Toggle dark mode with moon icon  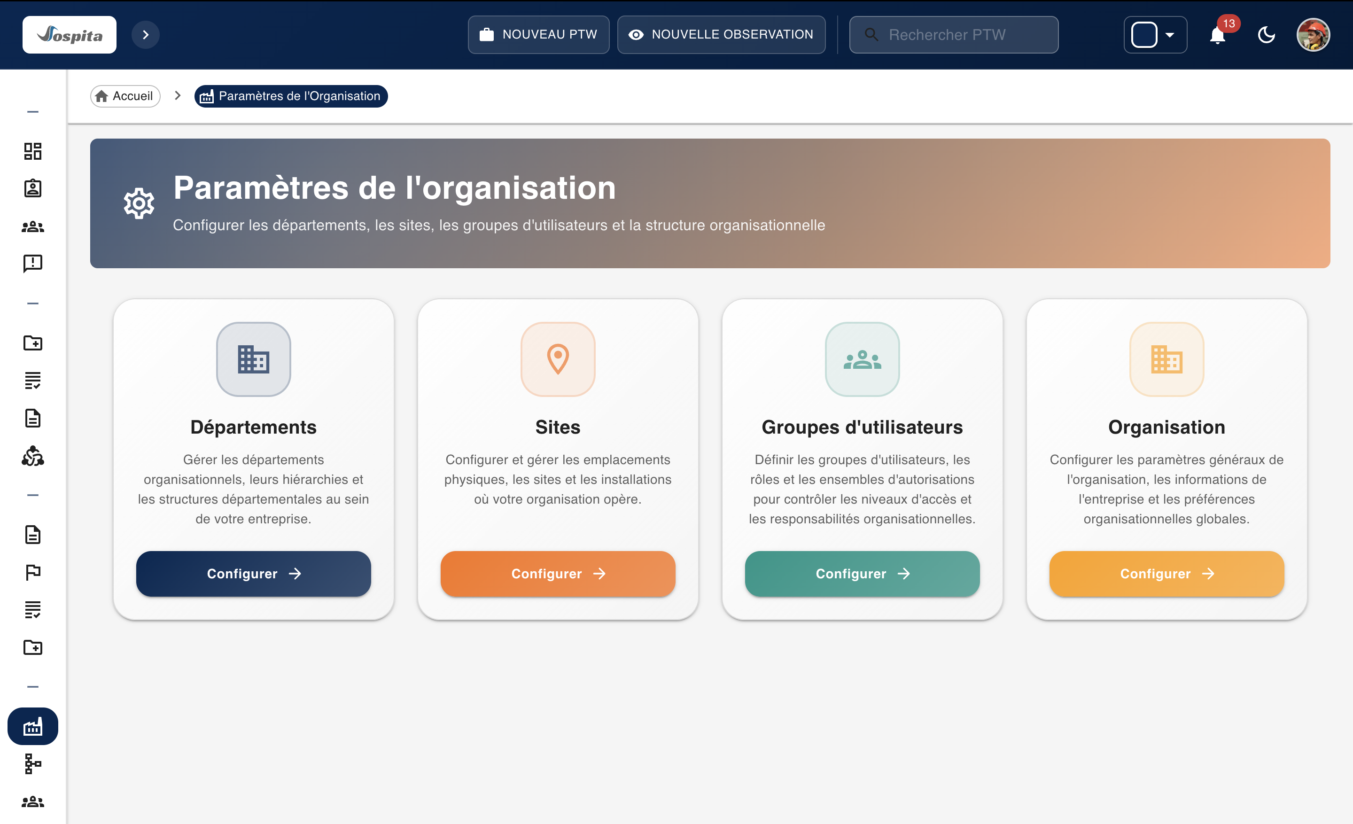[1266, 35]
